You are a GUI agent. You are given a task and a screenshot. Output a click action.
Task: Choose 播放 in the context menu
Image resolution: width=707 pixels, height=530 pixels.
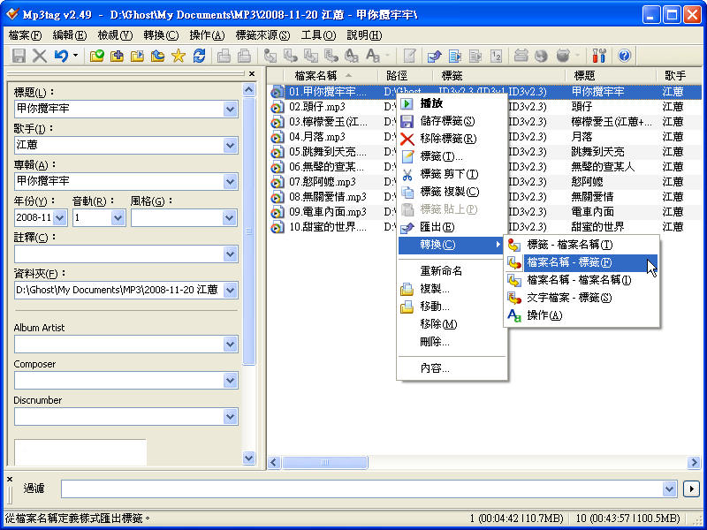click(x=452, y=103)
